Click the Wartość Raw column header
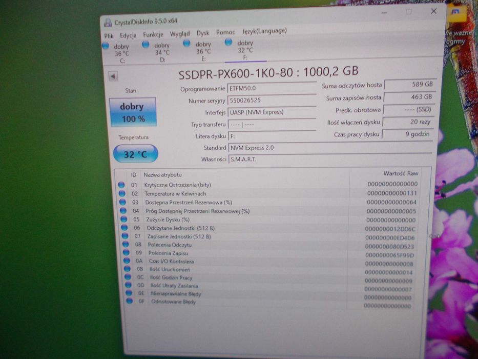Viewport: 478px width, 359px height. (401, 173)
